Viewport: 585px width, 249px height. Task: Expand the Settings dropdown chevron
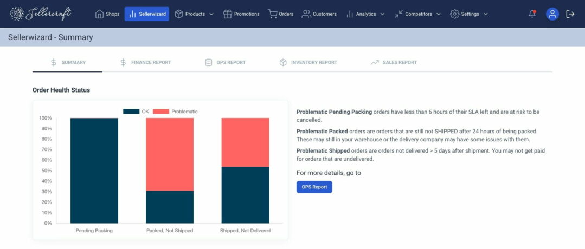coord(485,14)
